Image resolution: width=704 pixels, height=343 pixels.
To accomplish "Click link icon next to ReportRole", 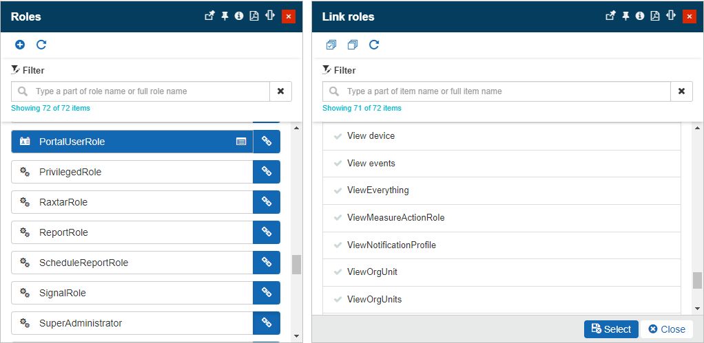I will (267, 232).
